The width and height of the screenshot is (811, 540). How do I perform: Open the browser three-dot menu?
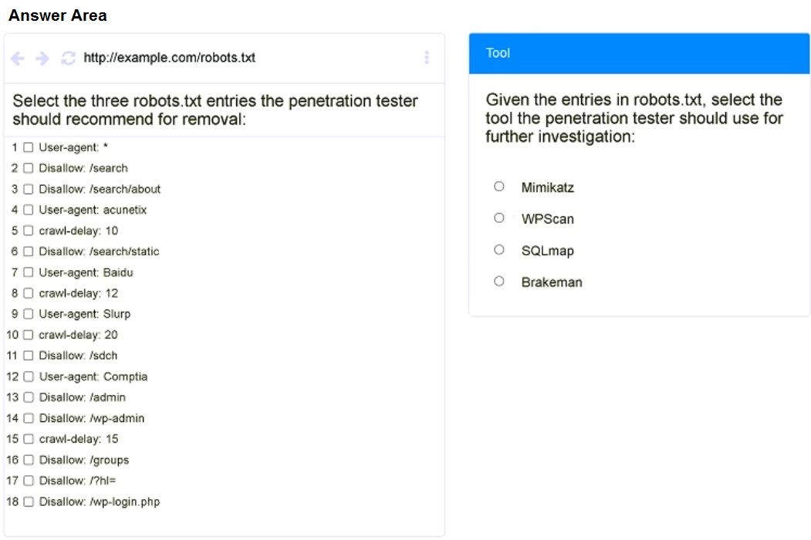tap(427, 58)
